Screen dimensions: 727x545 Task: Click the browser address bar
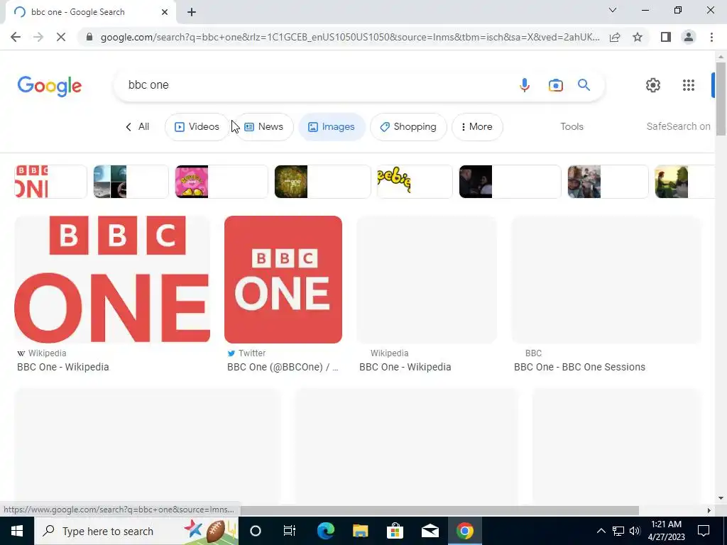350,37
